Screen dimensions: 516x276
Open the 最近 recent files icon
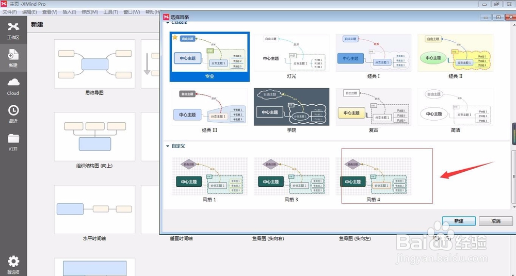[x=13, y=114]
